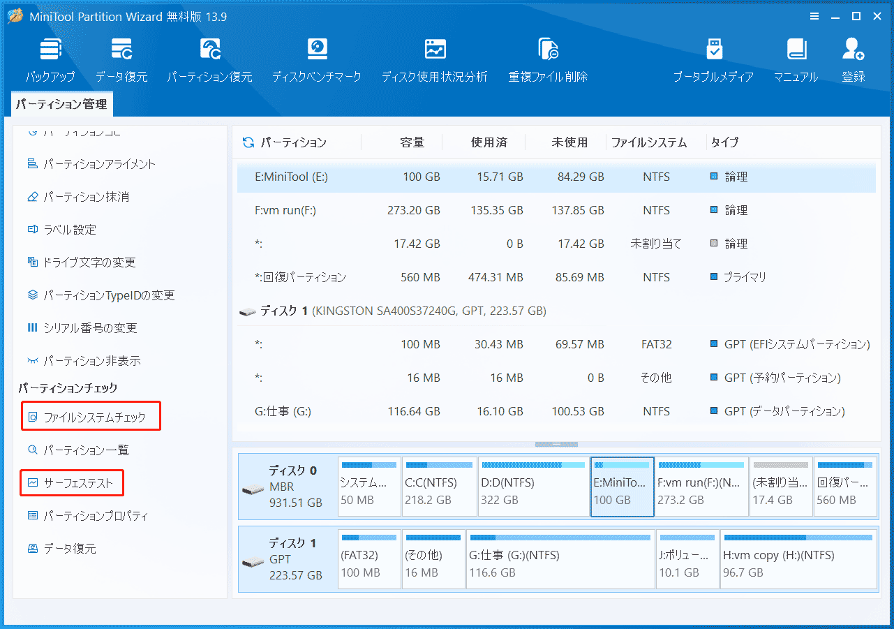Image resolution: width=894 pixels, height=629 pixels.
Task: Click the サーフェステスト icon
Action: 32,483
